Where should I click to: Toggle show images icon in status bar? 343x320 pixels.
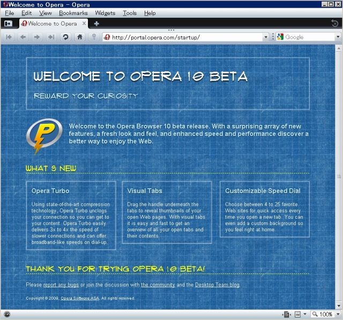[x=297, y=315]
